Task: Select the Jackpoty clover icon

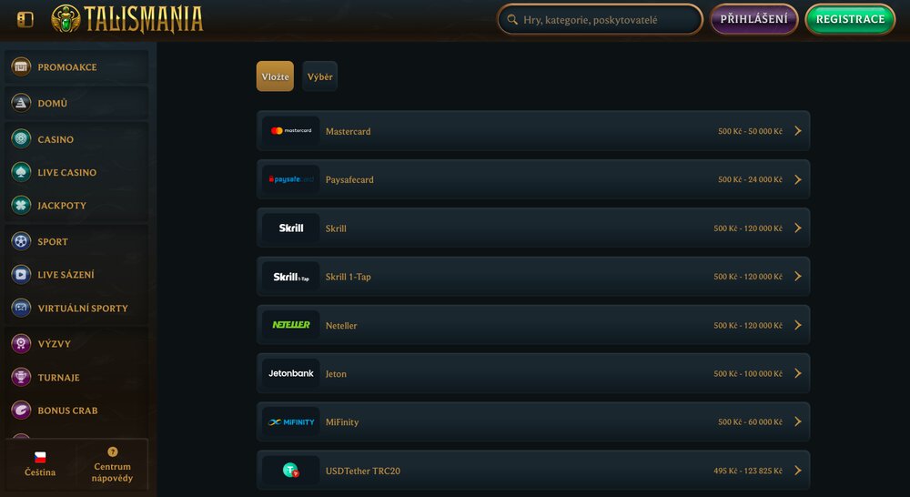Action: pyautogui.click(x=21, y=205)
